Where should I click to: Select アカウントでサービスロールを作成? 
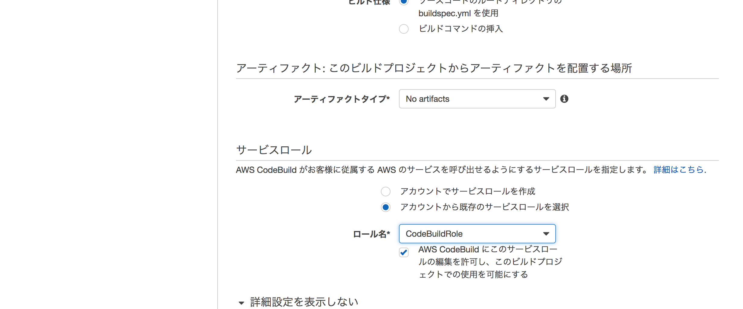pos(385,192)
